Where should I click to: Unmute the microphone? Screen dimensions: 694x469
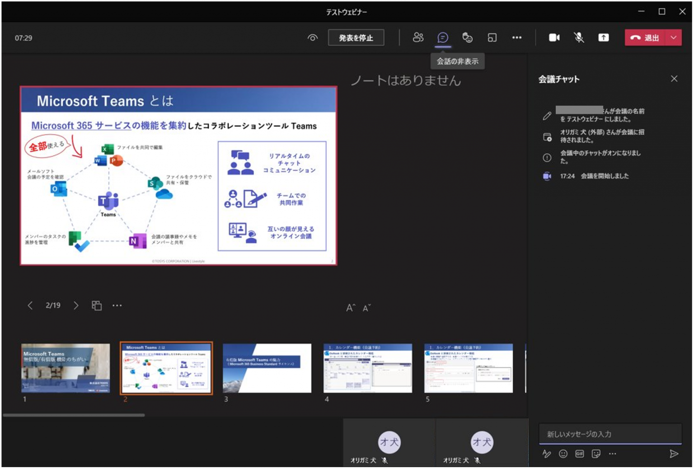click(x=579, y=38)
